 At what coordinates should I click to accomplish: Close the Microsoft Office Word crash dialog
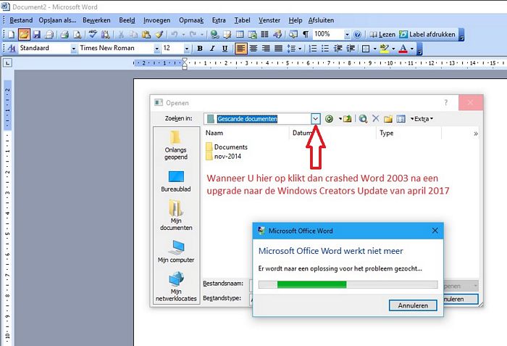[435, 231]
